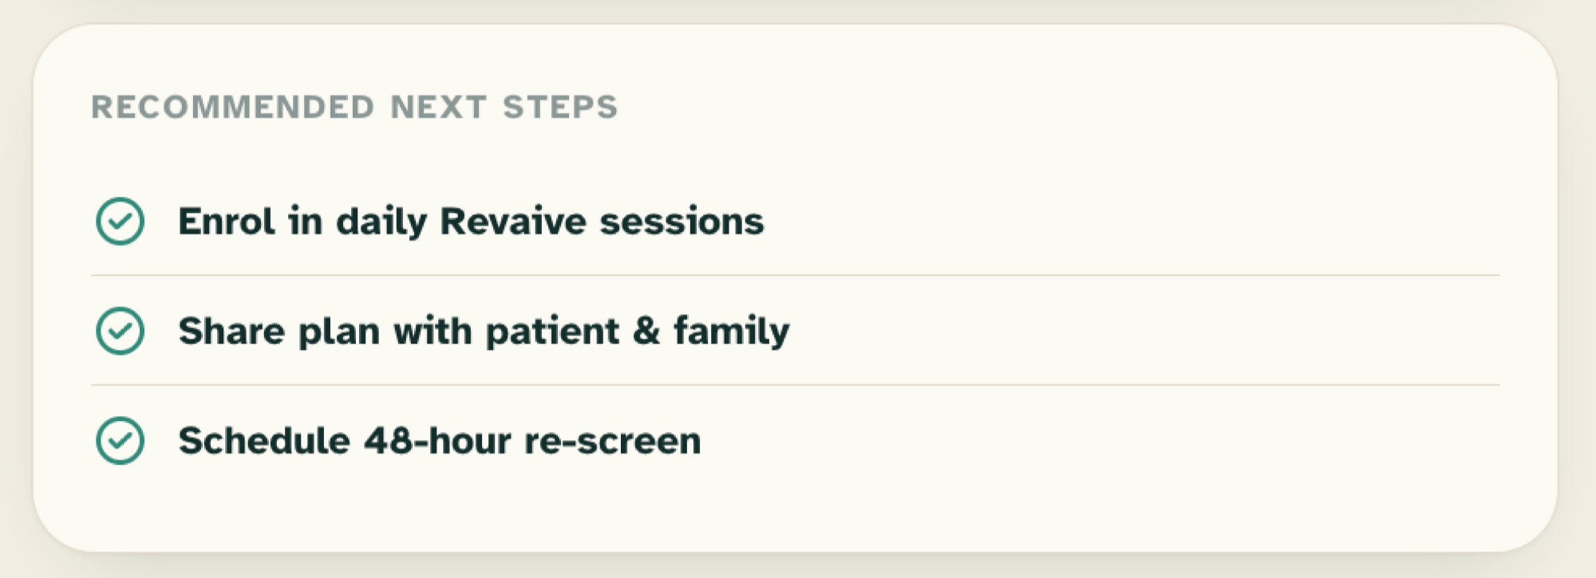Click the circled checkmark next to Share plan
Viewport: 1596px width, 578px height.
click(x=120, y=331)
